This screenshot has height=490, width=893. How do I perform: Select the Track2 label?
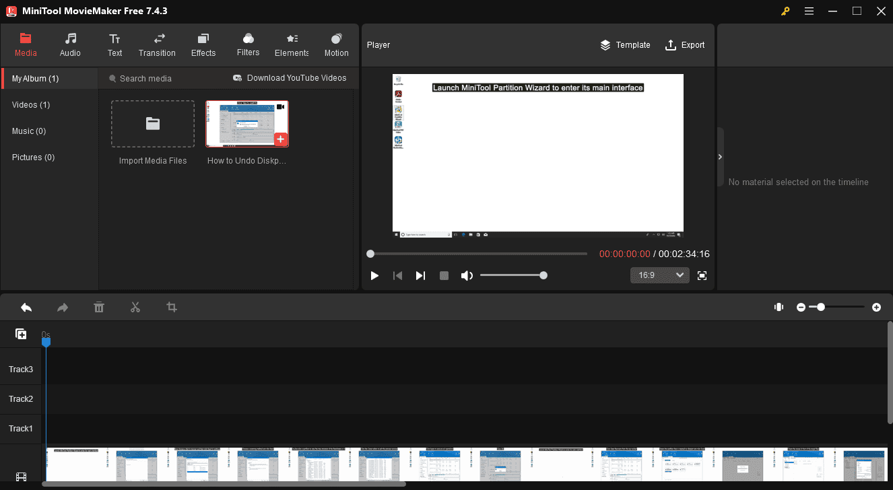click(21, 399)
